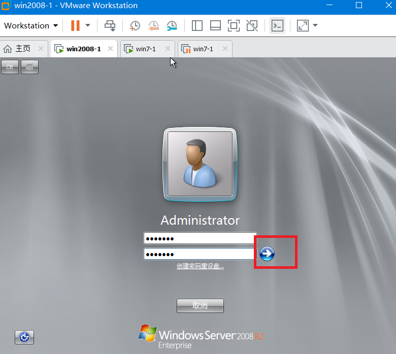Toggle the console view button

pos(277,25)
